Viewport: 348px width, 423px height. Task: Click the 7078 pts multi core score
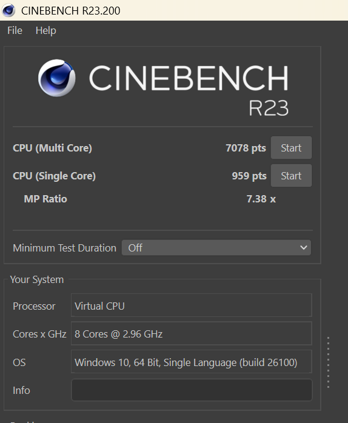click(x=246, y=148)
